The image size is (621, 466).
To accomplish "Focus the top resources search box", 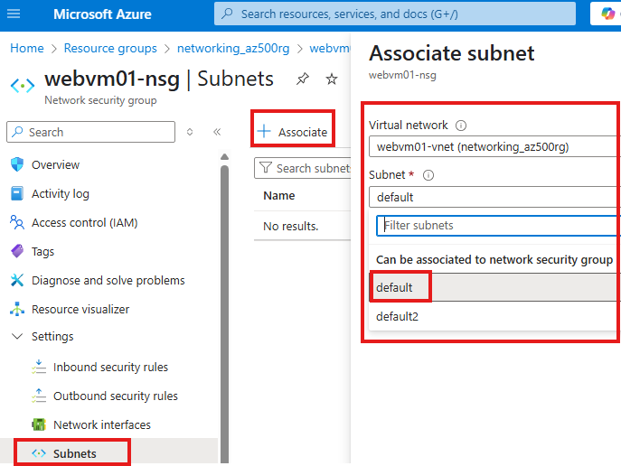I will coord(395,14).
